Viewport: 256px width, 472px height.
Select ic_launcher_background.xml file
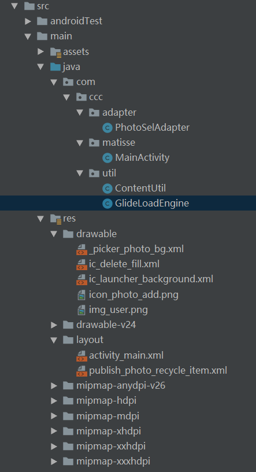pyautogui.click(x=151, y=279)
